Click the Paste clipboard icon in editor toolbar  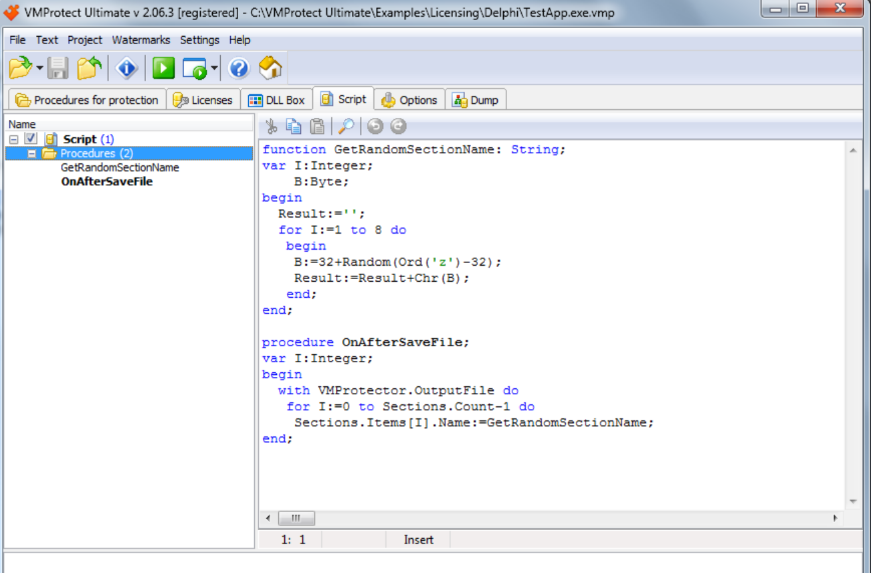(x=318, y=126)
